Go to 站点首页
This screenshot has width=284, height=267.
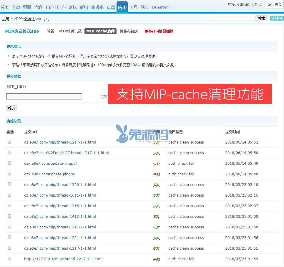(x=275, y=4)
